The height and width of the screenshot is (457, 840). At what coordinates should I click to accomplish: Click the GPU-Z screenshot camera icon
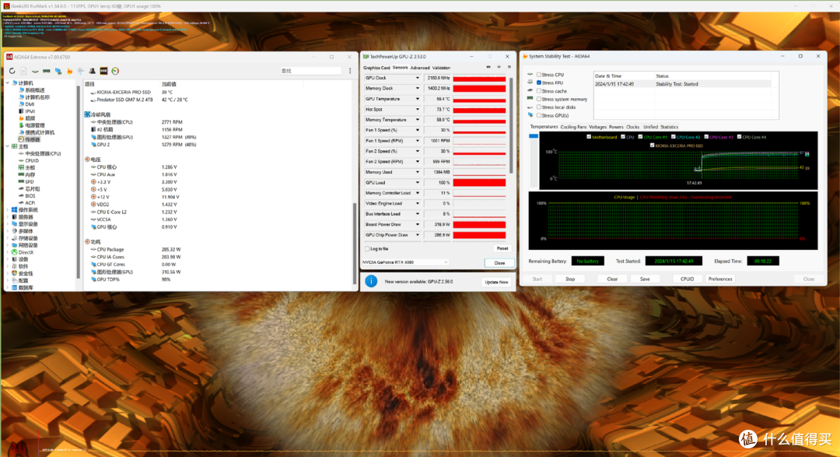[x=488, y=67]
